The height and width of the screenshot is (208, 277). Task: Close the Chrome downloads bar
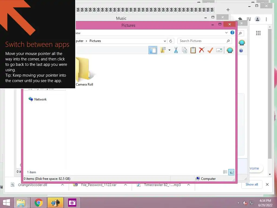coord(267,184)
